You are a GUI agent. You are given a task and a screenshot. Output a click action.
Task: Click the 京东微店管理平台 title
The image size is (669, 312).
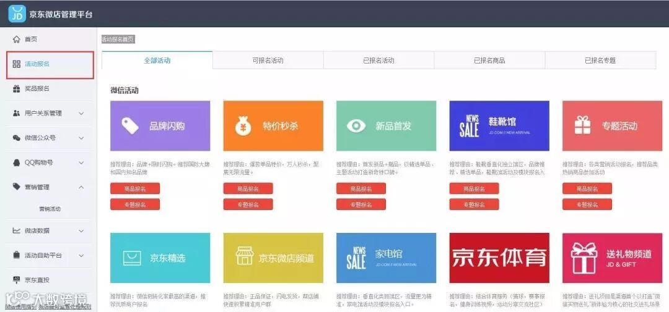(x=61, y=14)
